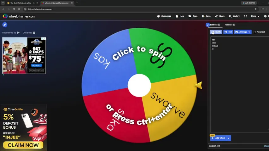
Task: Click the white center of the wheel
Action: (139, 85)
